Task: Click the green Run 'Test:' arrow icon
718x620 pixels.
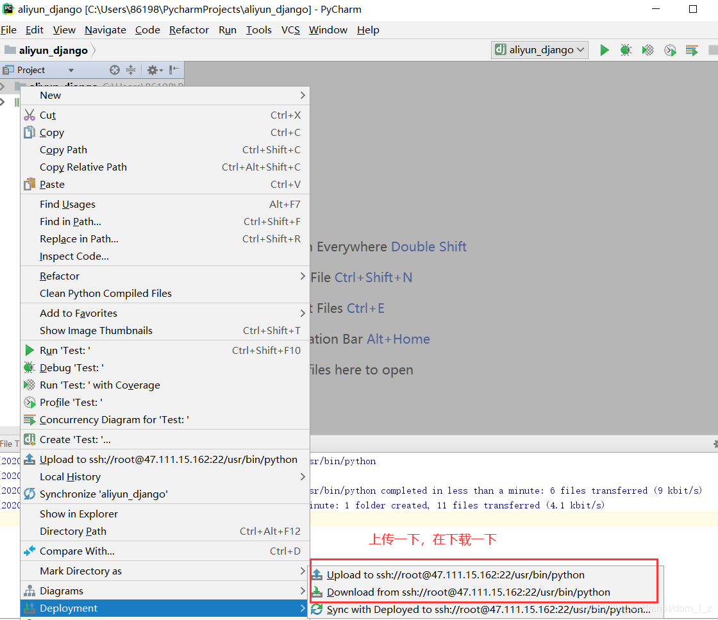Action: pos(29,350)
